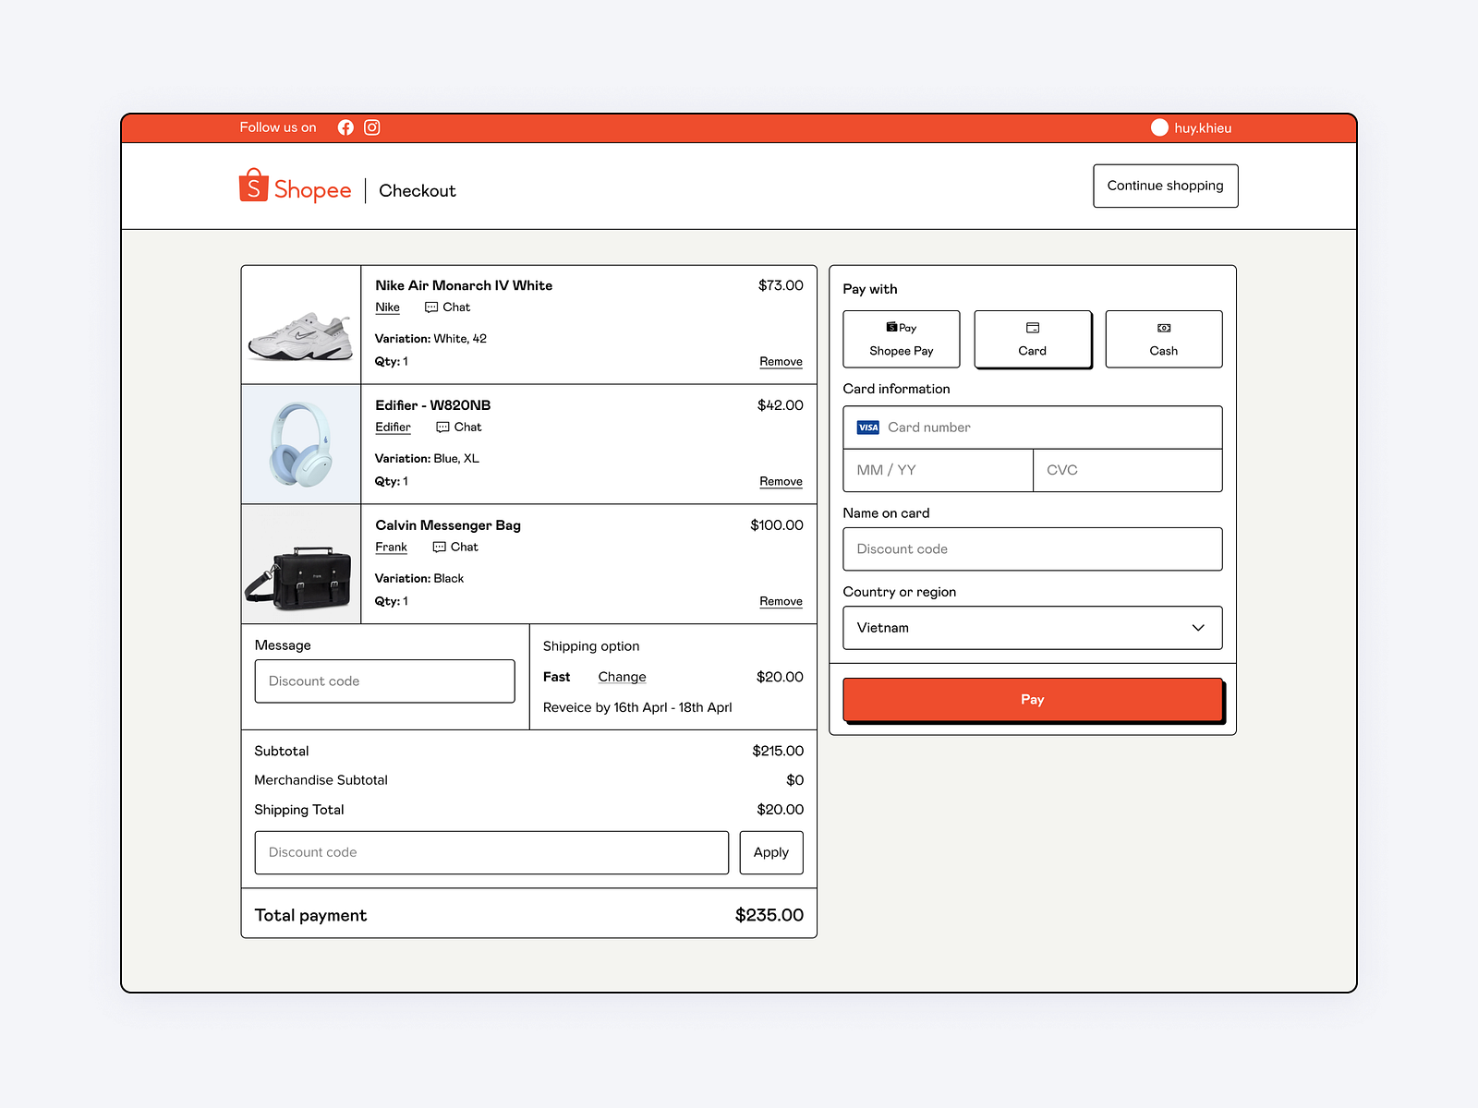Viewport: 1478px width, 1108px height.
Task: Focus the Card number input field
Action: tap(1033, 428)
